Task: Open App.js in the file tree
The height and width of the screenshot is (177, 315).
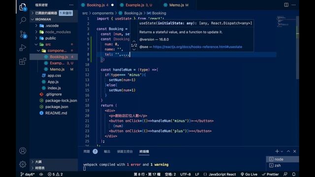Action: point(54,82)
